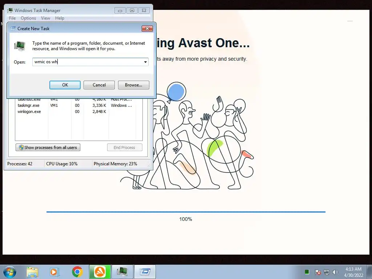Screen dimensions: 372x279
Task: Click green CPU meter tray icon
Action: pyautogui.click(x=307, y=272)
